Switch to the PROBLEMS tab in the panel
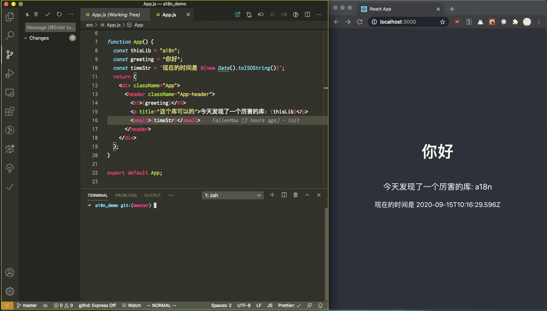 pos(126,195)
